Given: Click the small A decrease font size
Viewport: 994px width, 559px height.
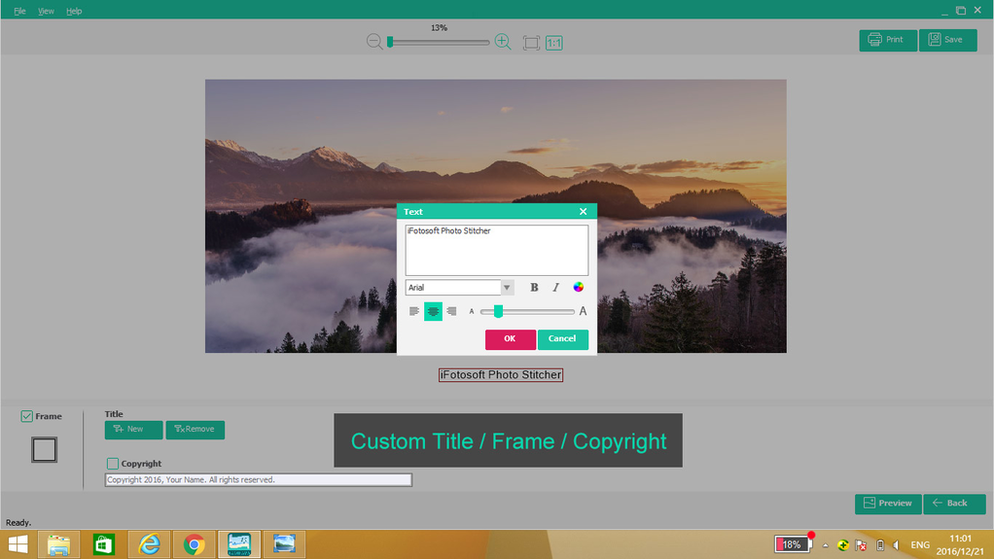Looking at the screenshot, I should tap(471, 311).
